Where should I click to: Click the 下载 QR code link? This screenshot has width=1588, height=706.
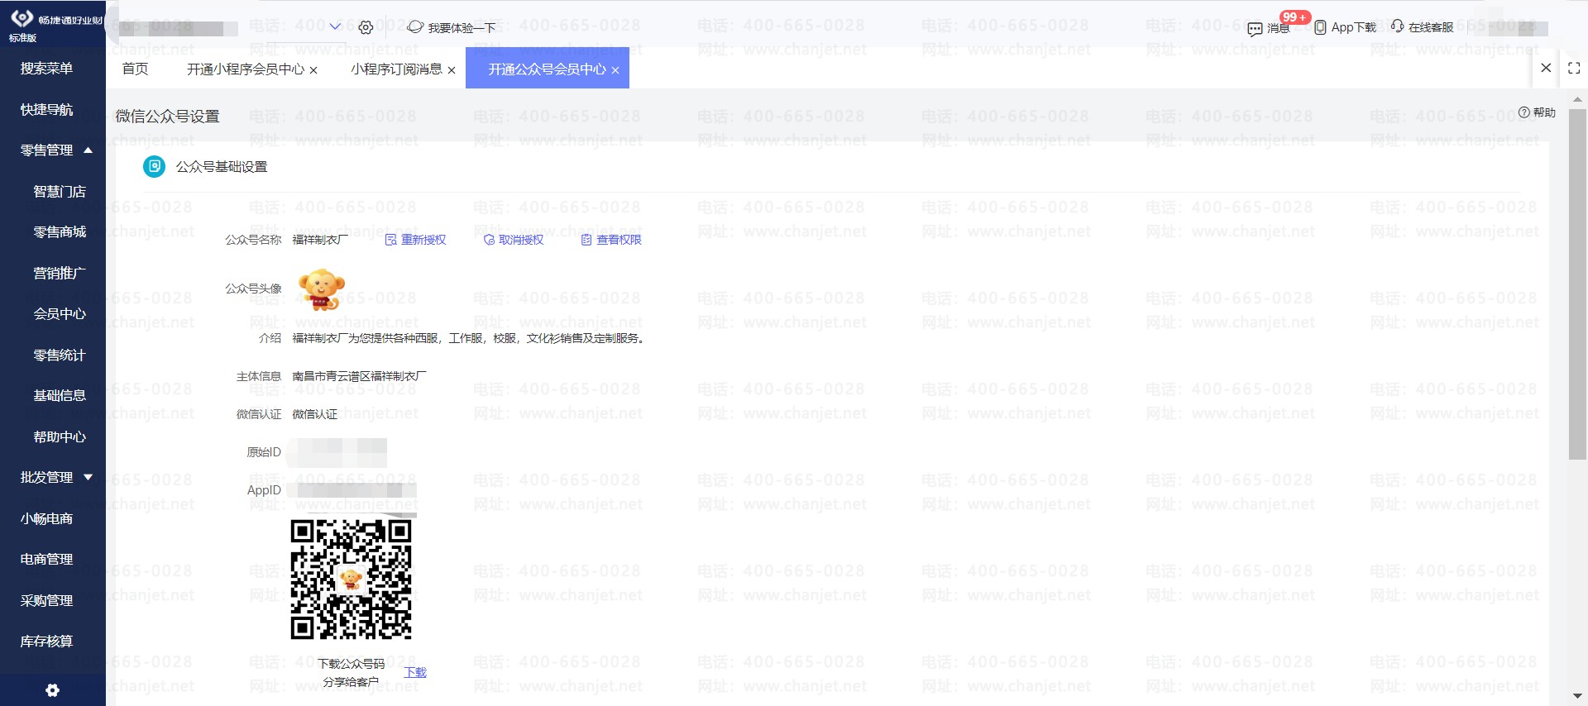[415, 672]
